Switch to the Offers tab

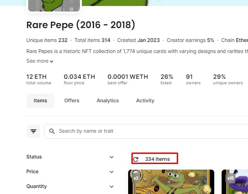click(x=72, y=100)
